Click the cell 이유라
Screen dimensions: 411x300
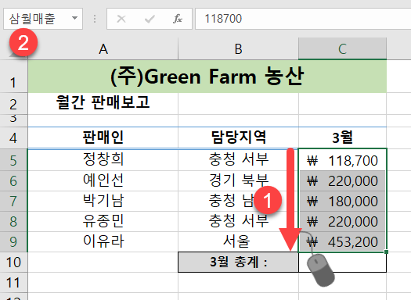103,242
